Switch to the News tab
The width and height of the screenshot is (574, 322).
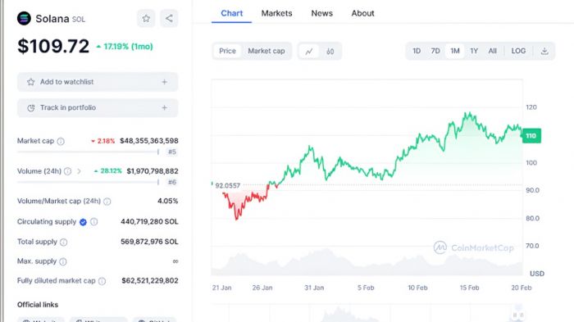[321, 13]
